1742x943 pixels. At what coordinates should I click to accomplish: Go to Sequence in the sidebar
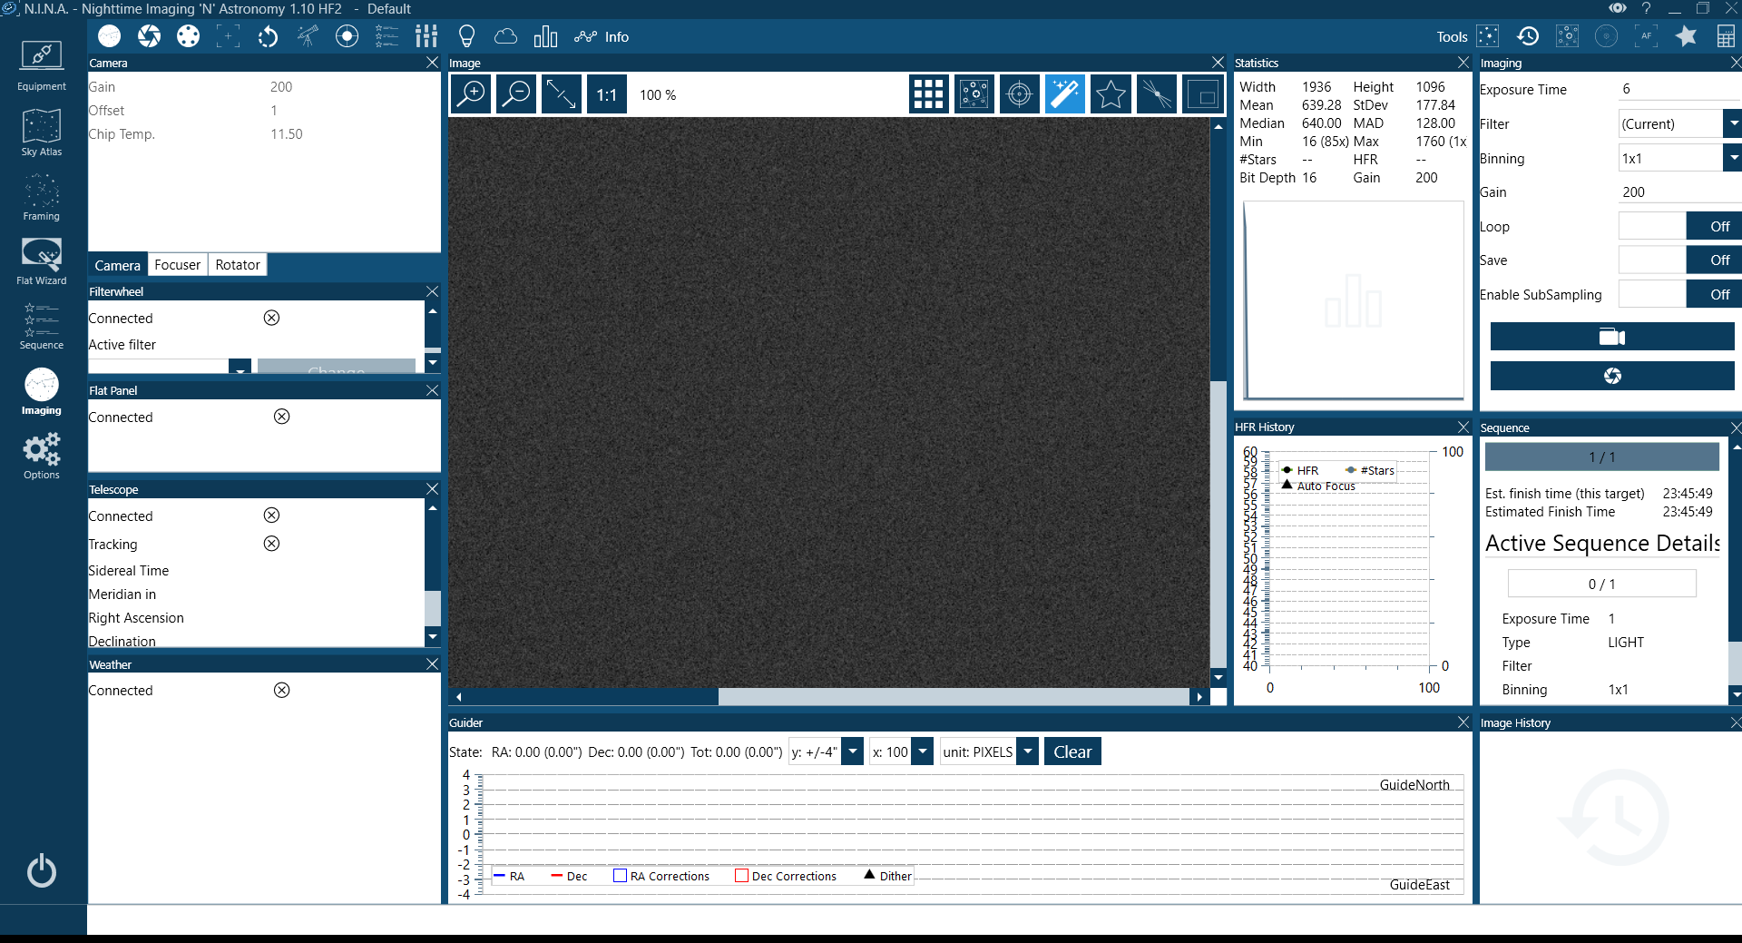tap(42, 326)
